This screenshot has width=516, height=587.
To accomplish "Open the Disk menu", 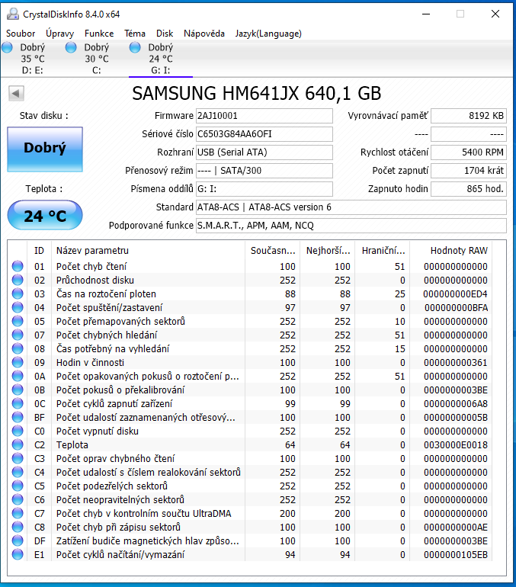I will pos(165,34).
